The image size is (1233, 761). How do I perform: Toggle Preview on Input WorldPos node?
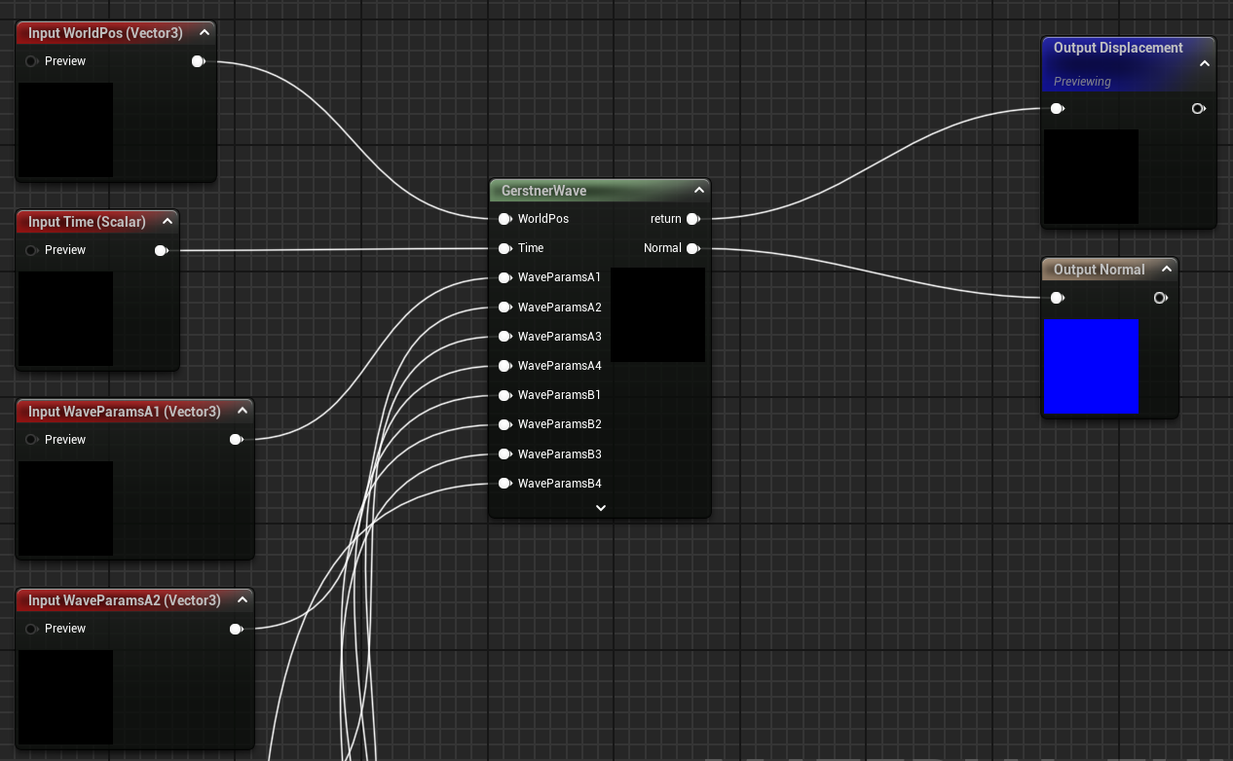[32, 61]
